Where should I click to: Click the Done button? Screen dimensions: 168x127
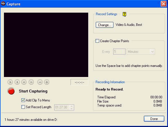click(154, 119)
